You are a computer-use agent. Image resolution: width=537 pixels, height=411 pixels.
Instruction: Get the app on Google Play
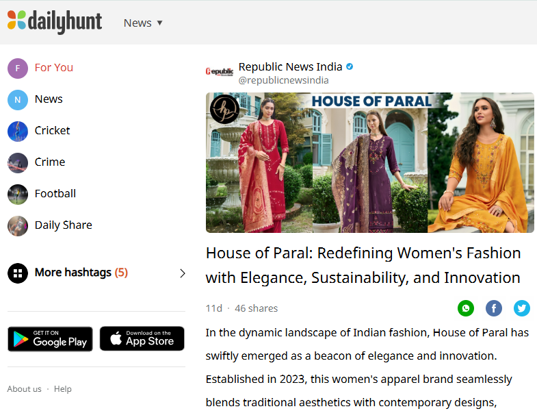[50, 339]
